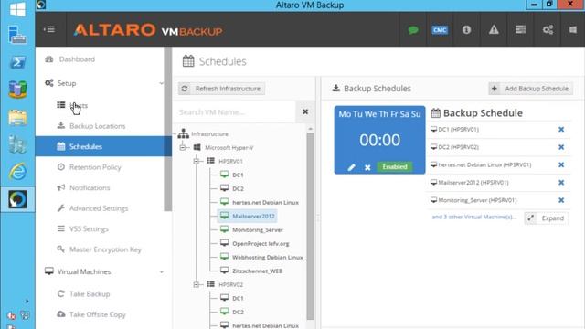Image resolution: width=585 pixels, height=329 pixels.
Task: Collapse the Virtual Machines menu section
Action: pyautogui.click(x=161, y=271)
